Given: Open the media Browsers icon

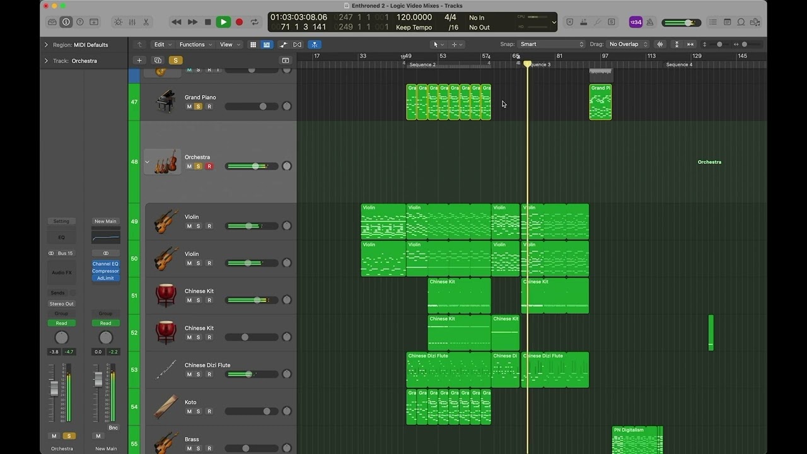Looking at the screenshot, I should tap(755, 22).
